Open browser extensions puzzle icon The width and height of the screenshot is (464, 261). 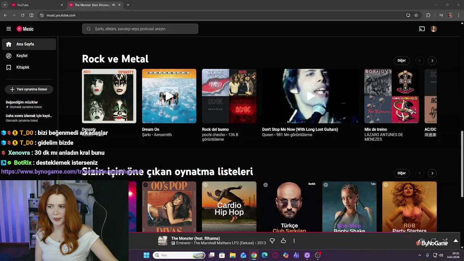click(428, 15)
